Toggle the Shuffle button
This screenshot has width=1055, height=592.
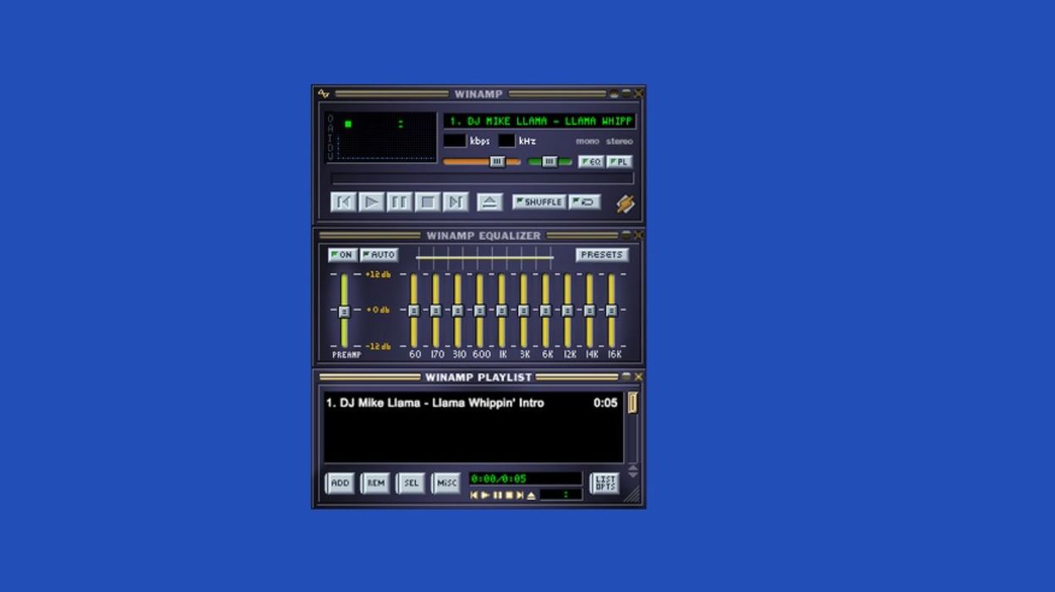538,202
